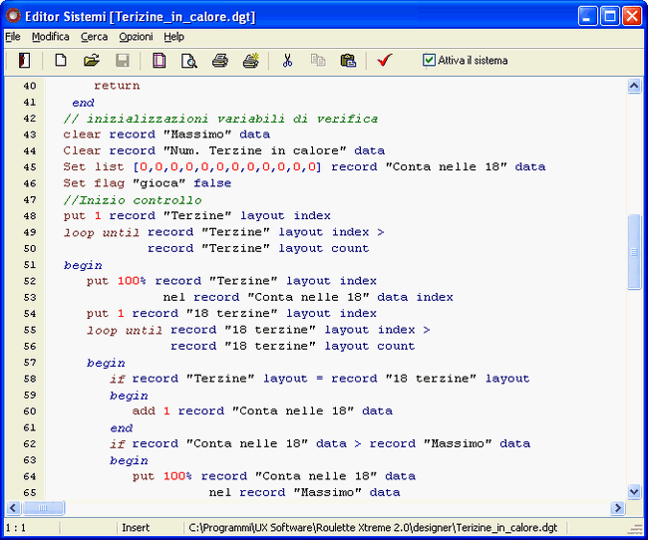Click "false" value on line 46

[212, 183]
